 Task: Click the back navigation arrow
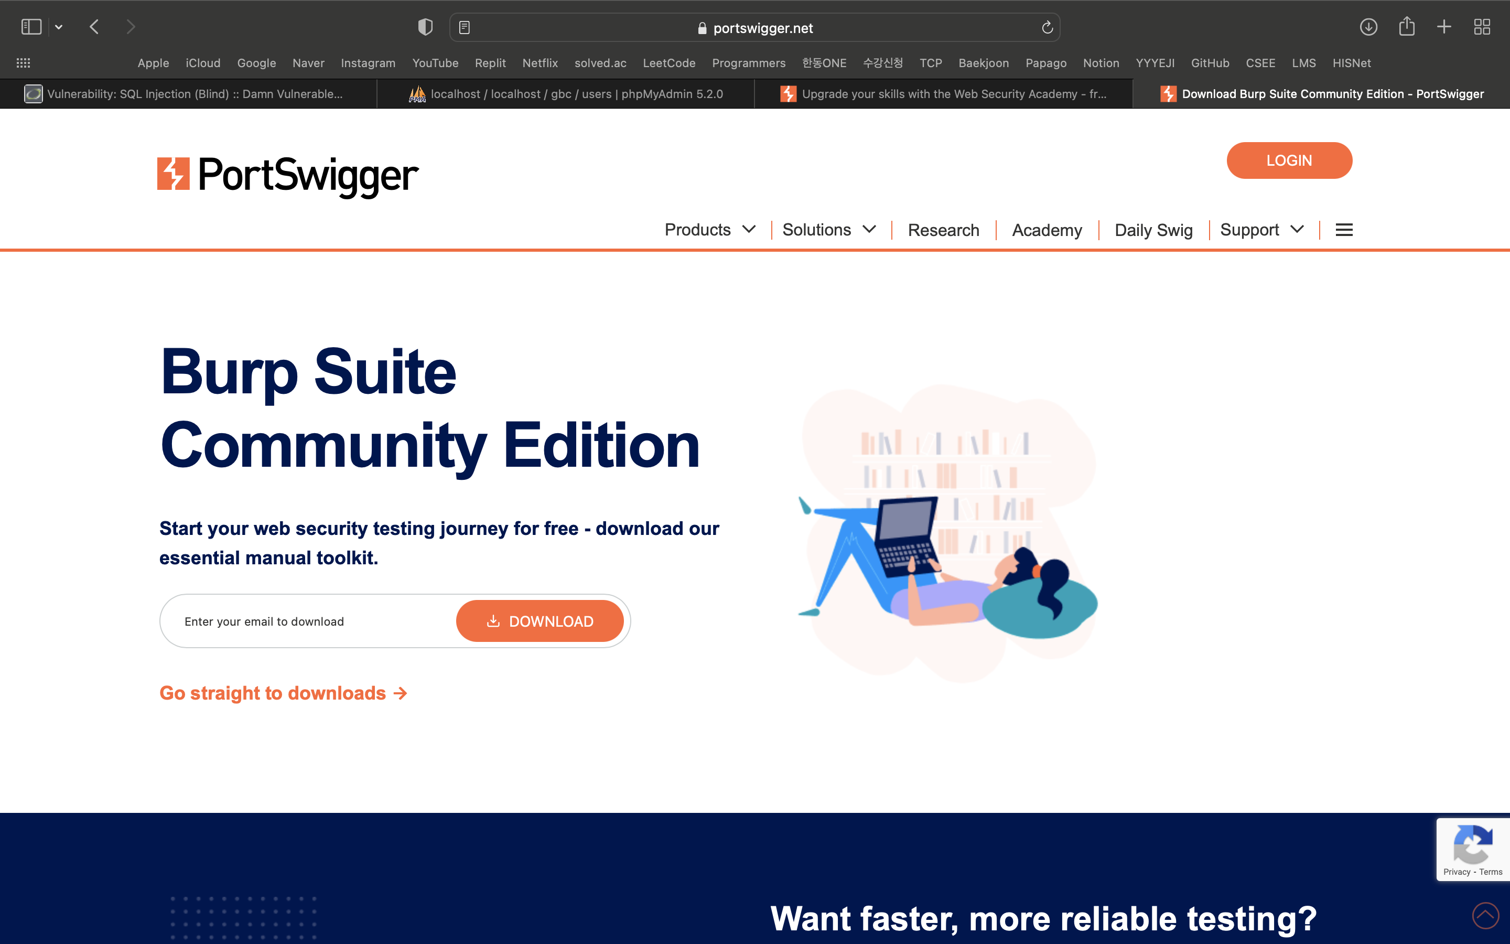(94, 27)
